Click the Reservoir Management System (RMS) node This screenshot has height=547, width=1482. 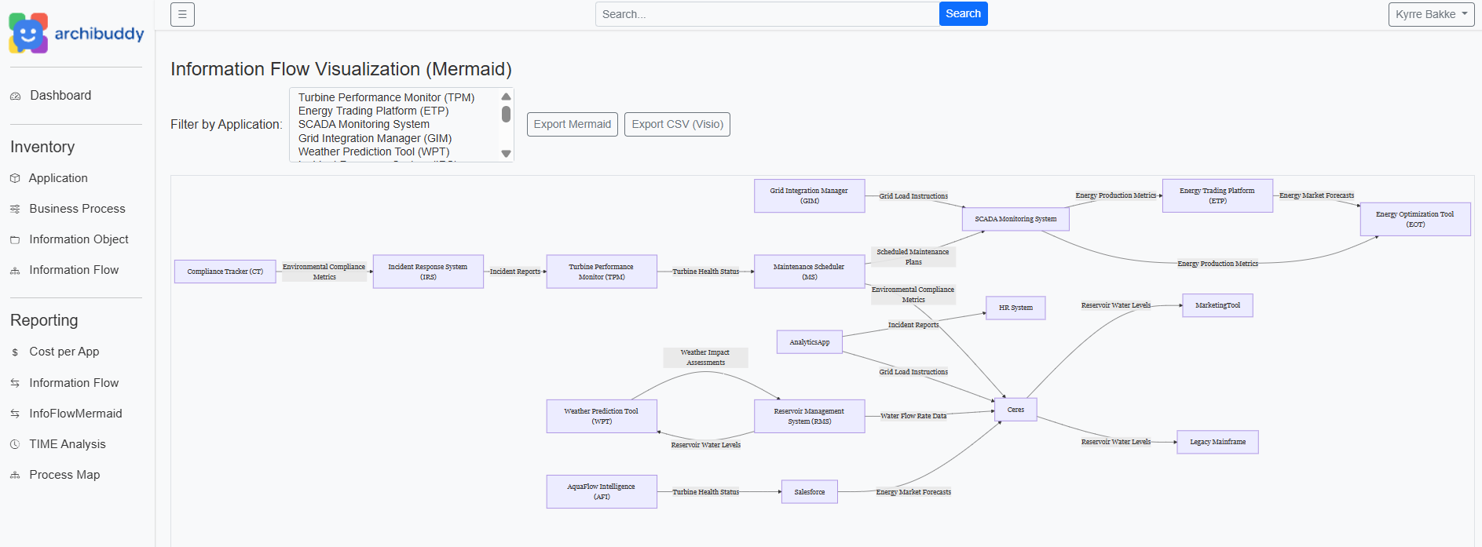(x=809, y=416)
